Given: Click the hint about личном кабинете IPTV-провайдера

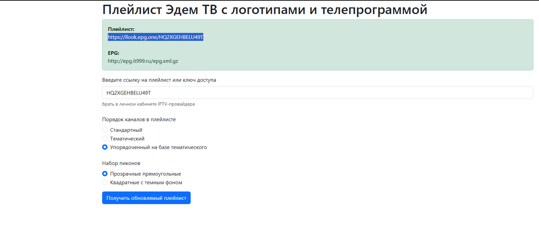Looking at the screenshot, I should (x=148, y=104).
